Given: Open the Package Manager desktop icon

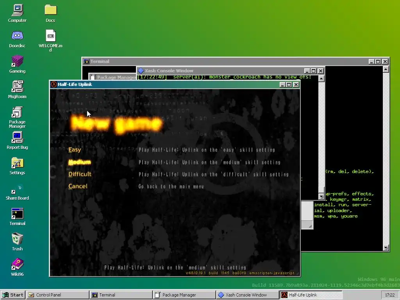Looking at the screenshot, I should click(x=17, y=117).
